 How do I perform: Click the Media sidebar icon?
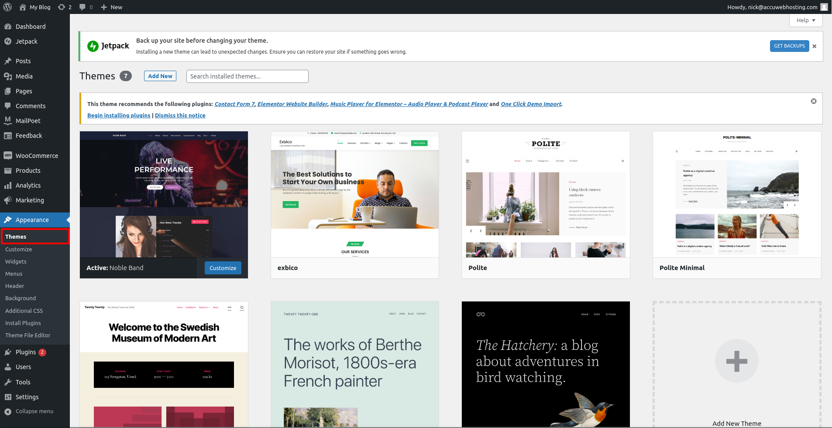8,76
